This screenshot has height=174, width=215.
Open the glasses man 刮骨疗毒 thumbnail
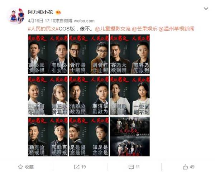tap(89, 54)
